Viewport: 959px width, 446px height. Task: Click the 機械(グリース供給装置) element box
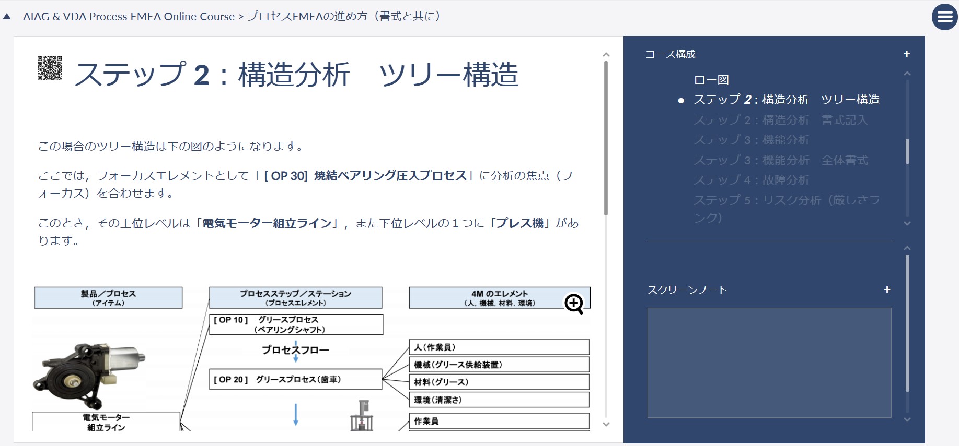click(499, 365)
